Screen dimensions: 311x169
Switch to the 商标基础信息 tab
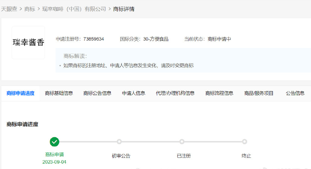pyautogui.click(x=59, y=93)
